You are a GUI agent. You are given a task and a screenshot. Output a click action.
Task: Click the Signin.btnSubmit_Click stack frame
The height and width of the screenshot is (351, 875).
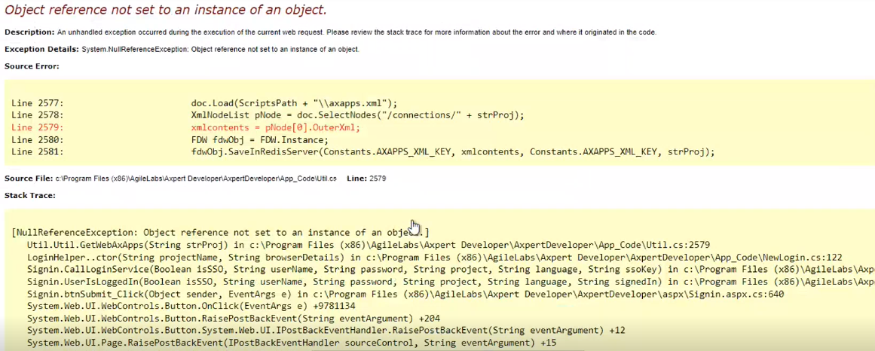coord(405,294)
